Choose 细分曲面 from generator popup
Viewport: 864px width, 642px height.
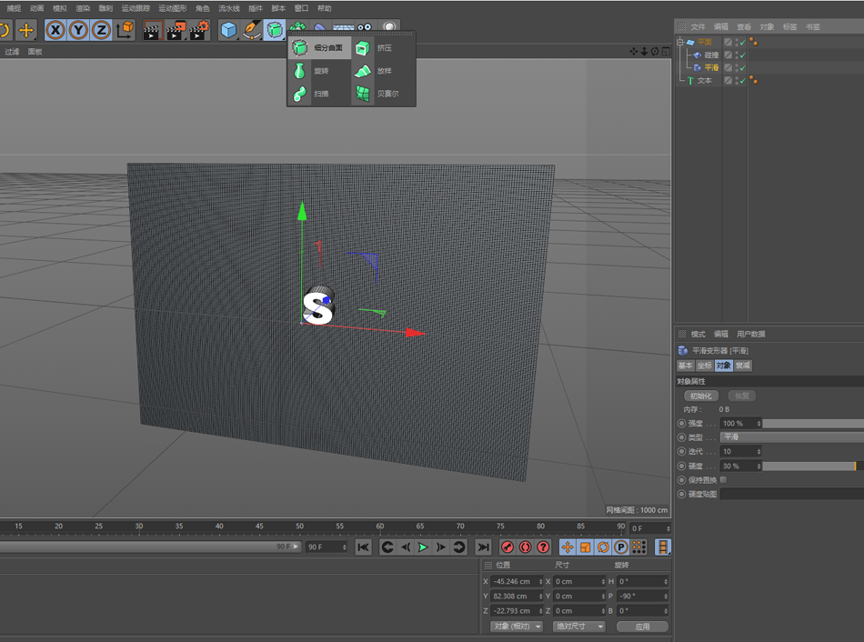coord(319,48)
